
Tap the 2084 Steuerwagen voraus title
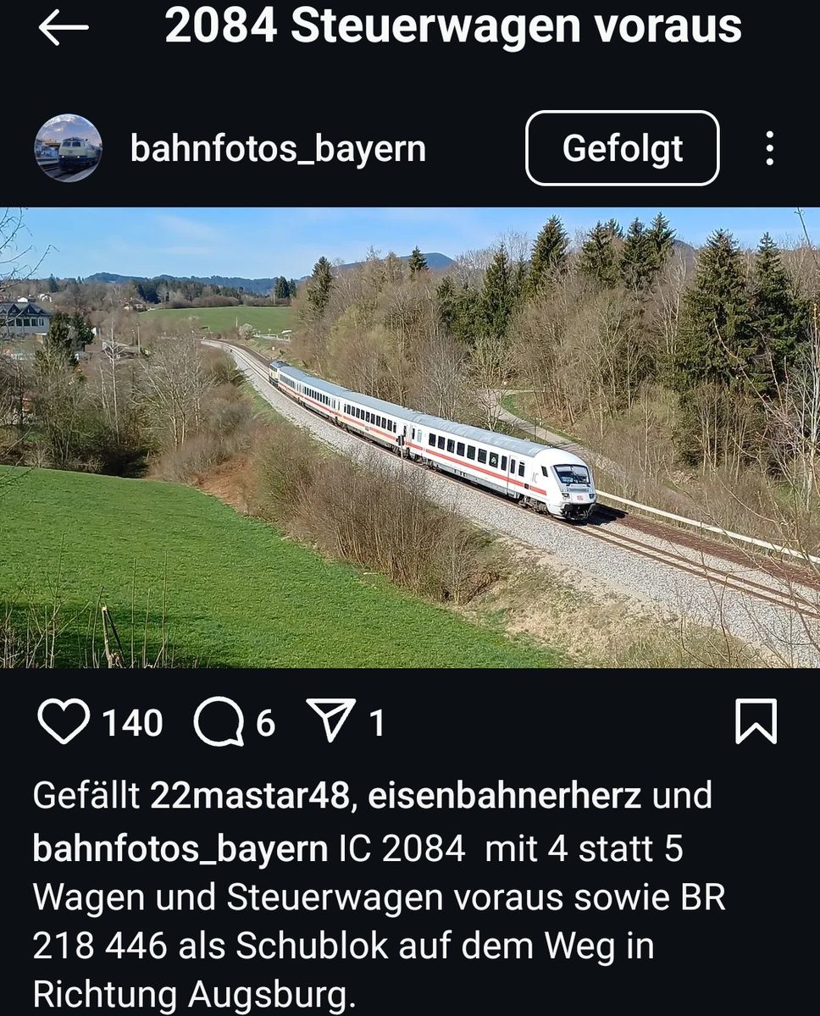[453, 26]
